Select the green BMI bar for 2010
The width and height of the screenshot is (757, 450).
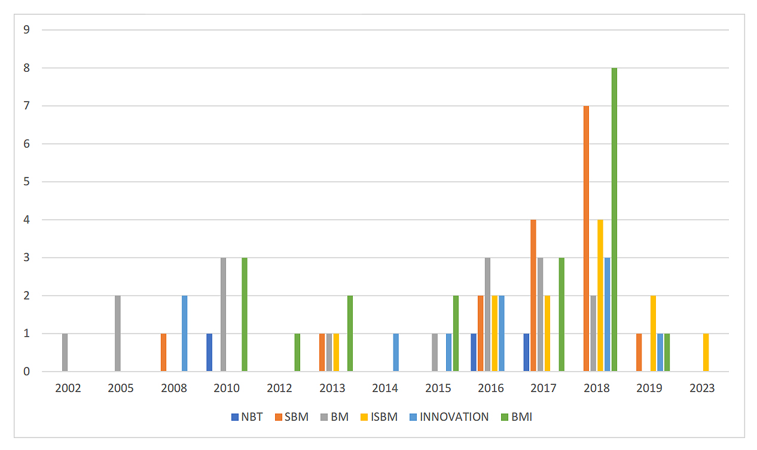click(x=245, y=315)
